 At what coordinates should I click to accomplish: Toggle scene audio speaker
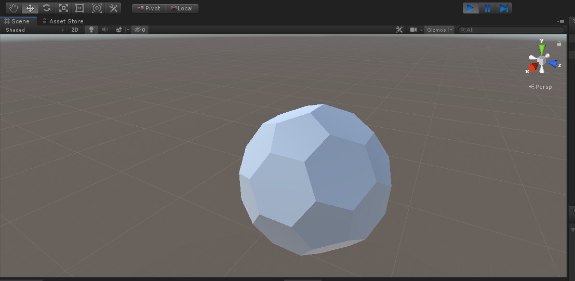click(x=105, y=30)
